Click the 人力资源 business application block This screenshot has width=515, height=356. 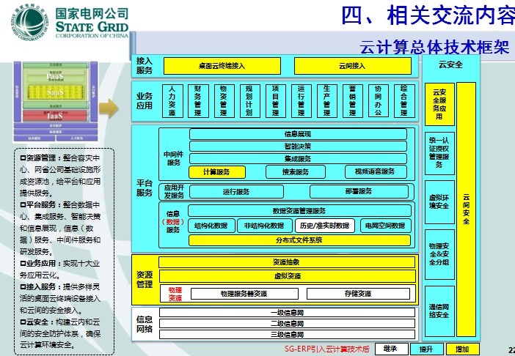pos(172,100)
